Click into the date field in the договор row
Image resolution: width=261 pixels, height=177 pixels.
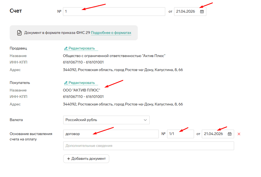(214, 134)
